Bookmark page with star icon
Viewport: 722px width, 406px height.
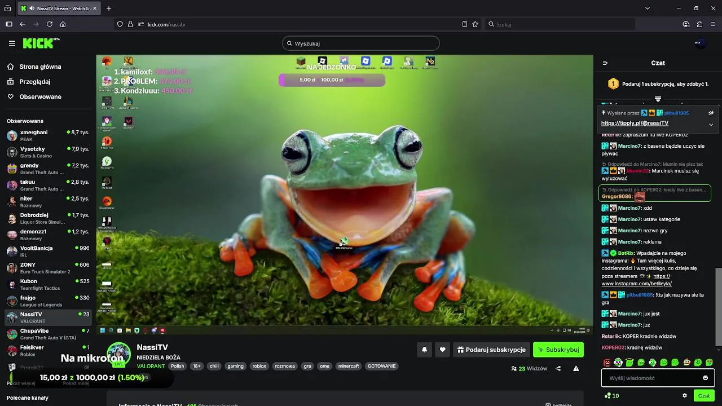tap(476, 24)
